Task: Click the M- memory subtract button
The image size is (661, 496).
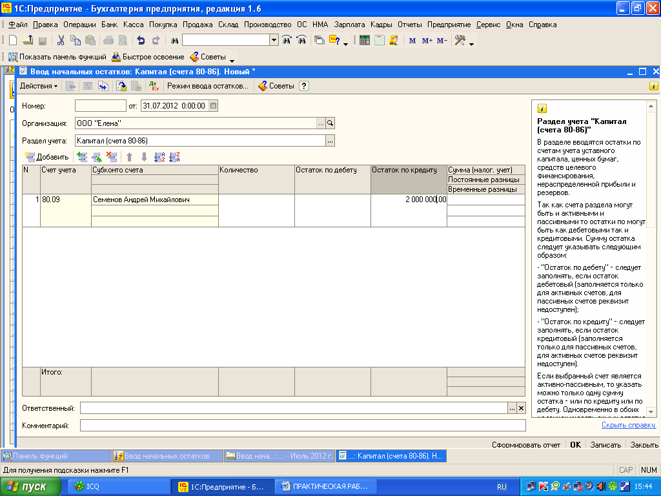Action: tap(442, 41)
